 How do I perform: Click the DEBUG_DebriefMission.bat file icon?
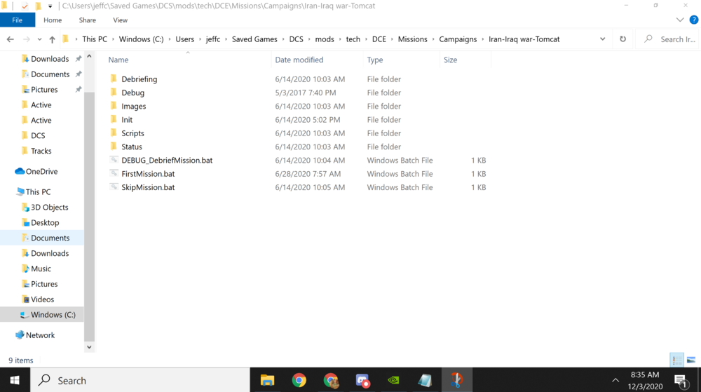114,160
